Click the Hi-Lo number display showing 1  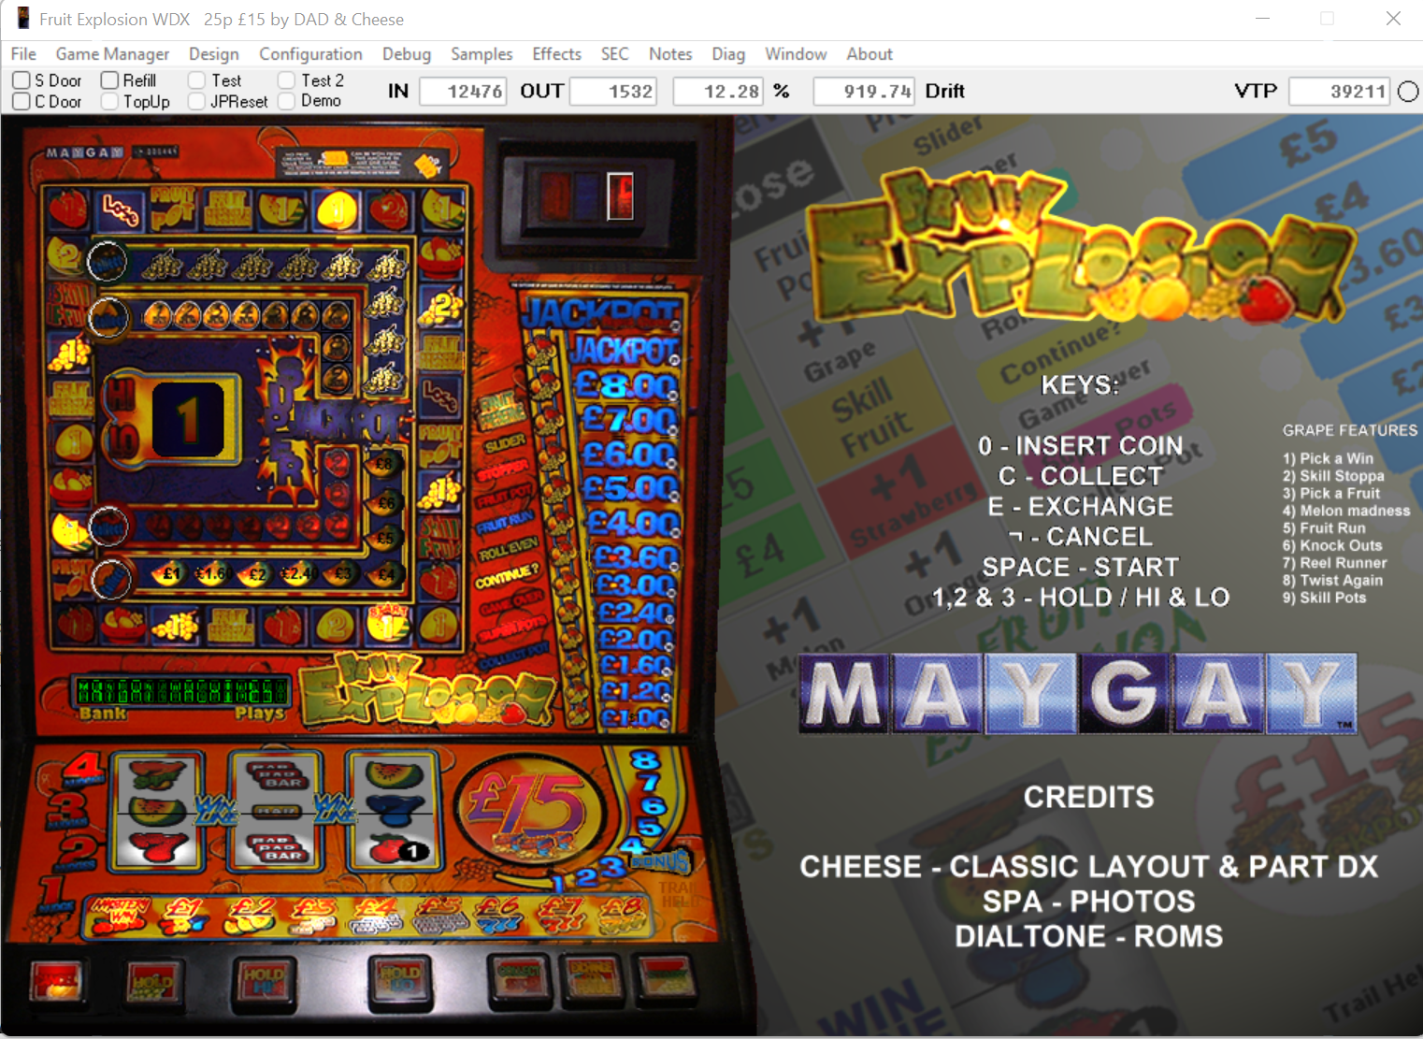coord(188,419)
